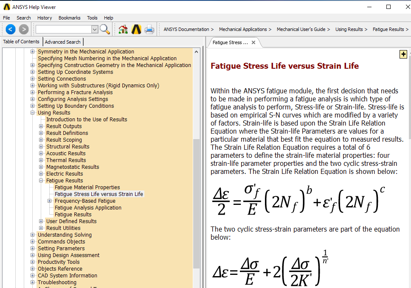
Task: Switch to the Advanced Search tab
Action: click(63, 42)
